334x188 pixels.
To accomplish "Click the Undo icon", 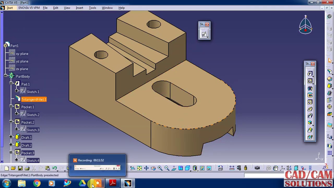I will tap(55, 168).
